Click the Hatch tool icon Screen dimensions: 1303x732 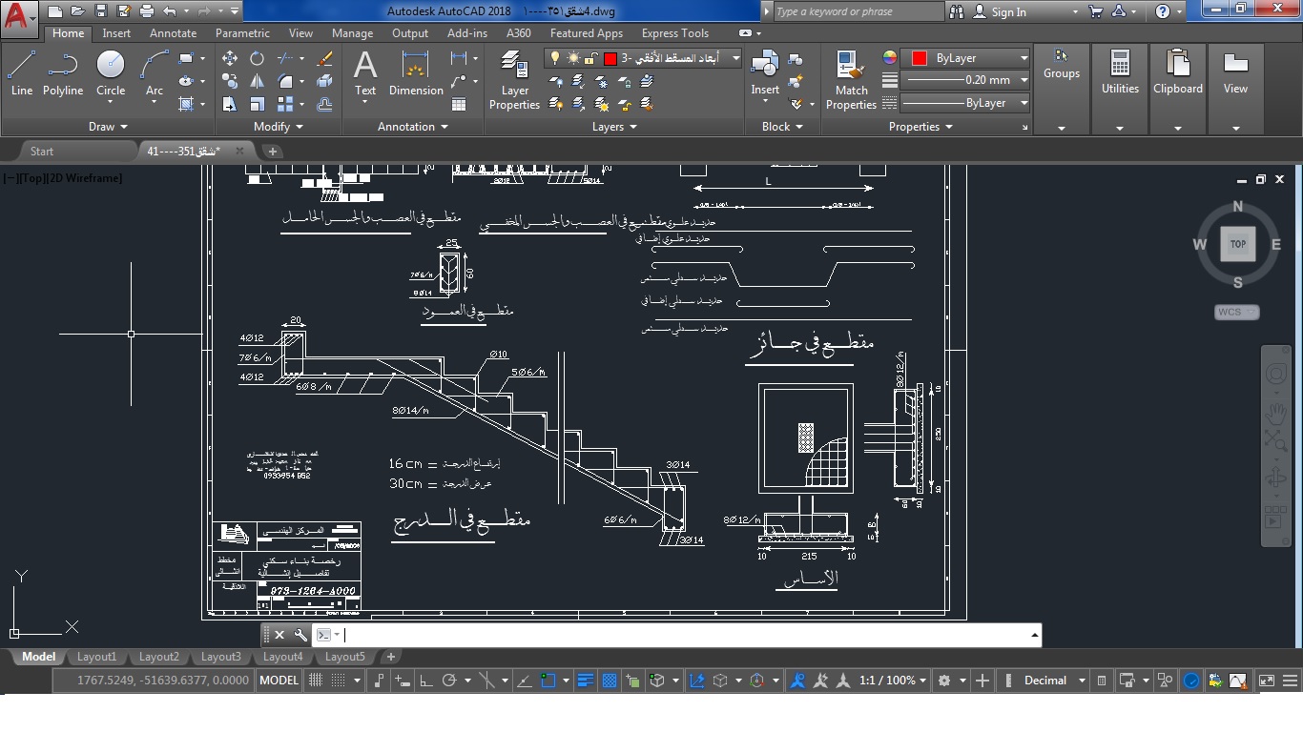tap(187, 104)
